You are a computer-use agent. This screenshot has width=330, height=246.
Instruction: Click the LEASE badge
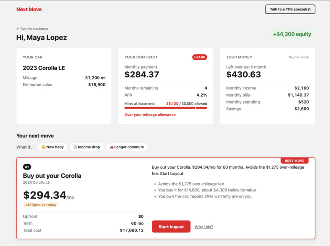[200, 57]
